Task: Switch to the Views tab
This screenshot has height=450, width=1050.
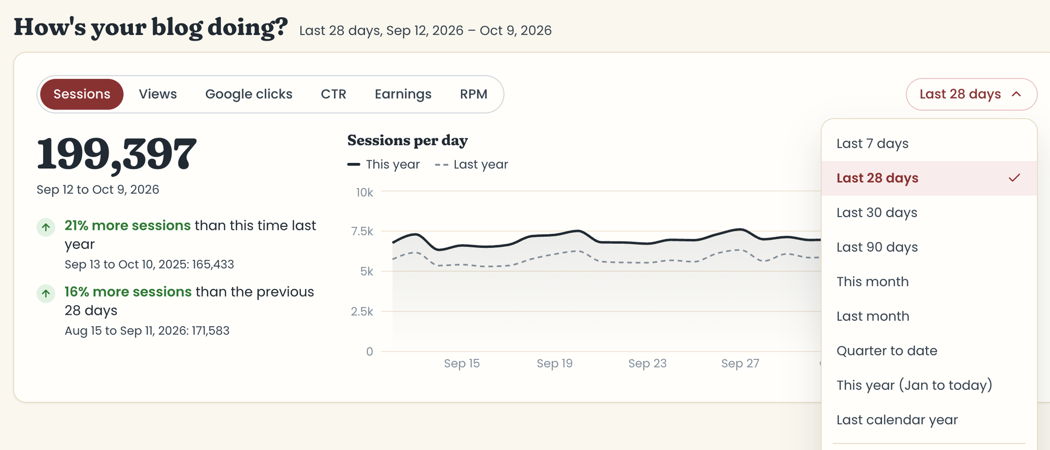Action: tap(157, 94)
